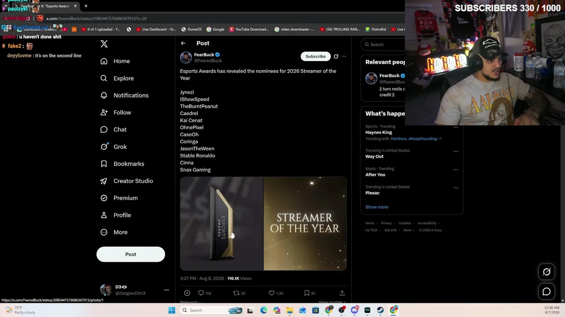This screenshot has height=317, width=565.
Task: Subscribe to FearBuck
Action: 316,56
